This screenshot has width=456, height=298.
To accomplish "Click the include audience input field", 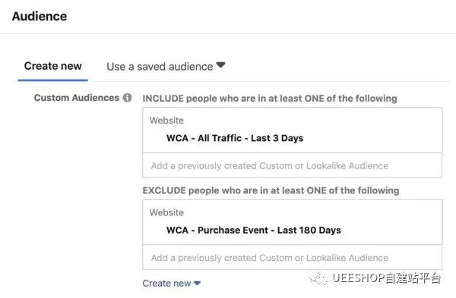I will (293, 165).
